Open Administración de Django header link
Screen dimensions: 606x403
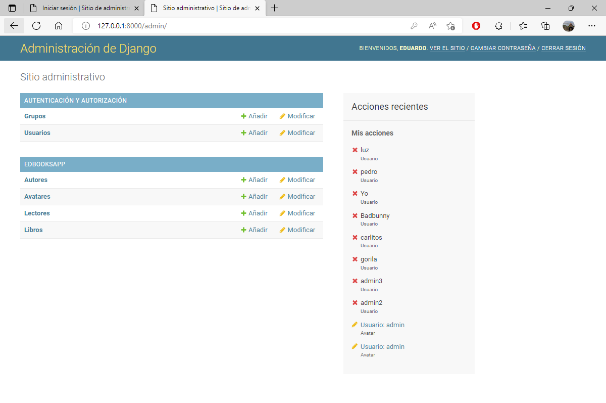88,49
